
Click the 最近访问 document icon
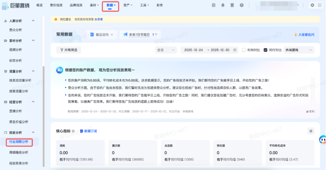(x=92, y=34)
